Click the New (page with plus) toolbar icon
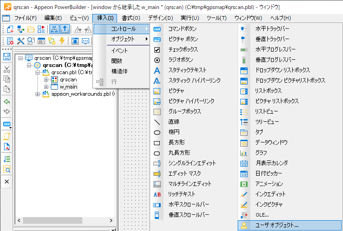 point(10,29)
